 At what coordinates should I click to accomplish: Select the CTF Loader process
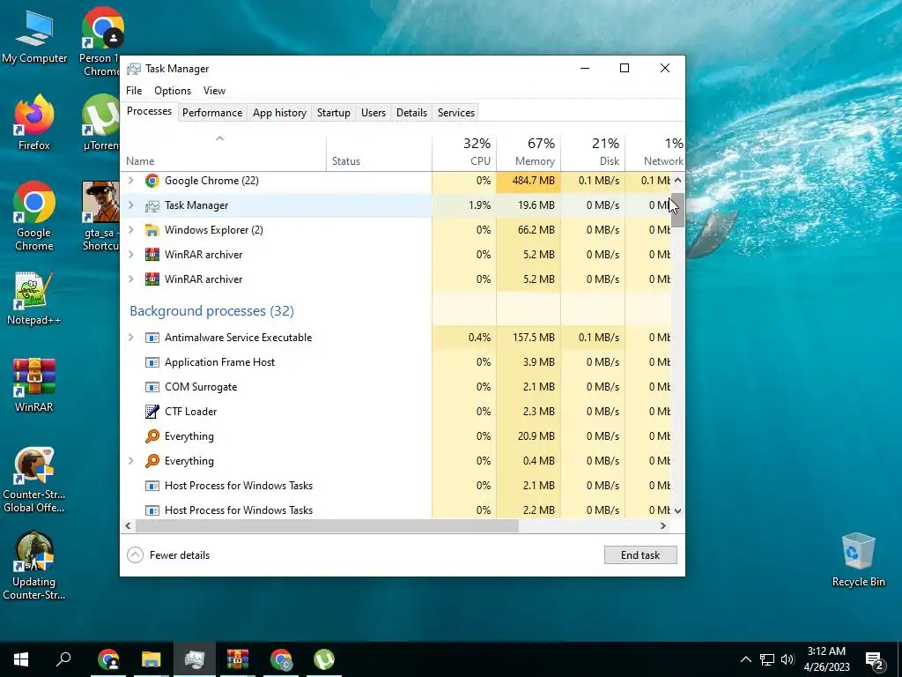coord(396,412)
